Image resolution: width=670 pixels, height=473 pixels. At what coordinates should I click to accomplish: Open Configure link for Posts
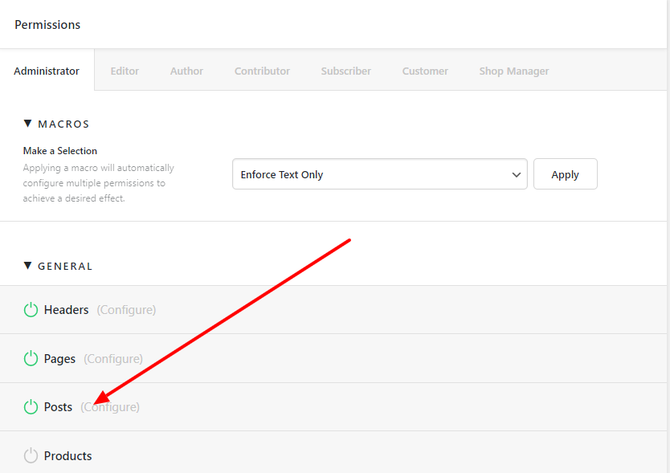tap(110, 407)
